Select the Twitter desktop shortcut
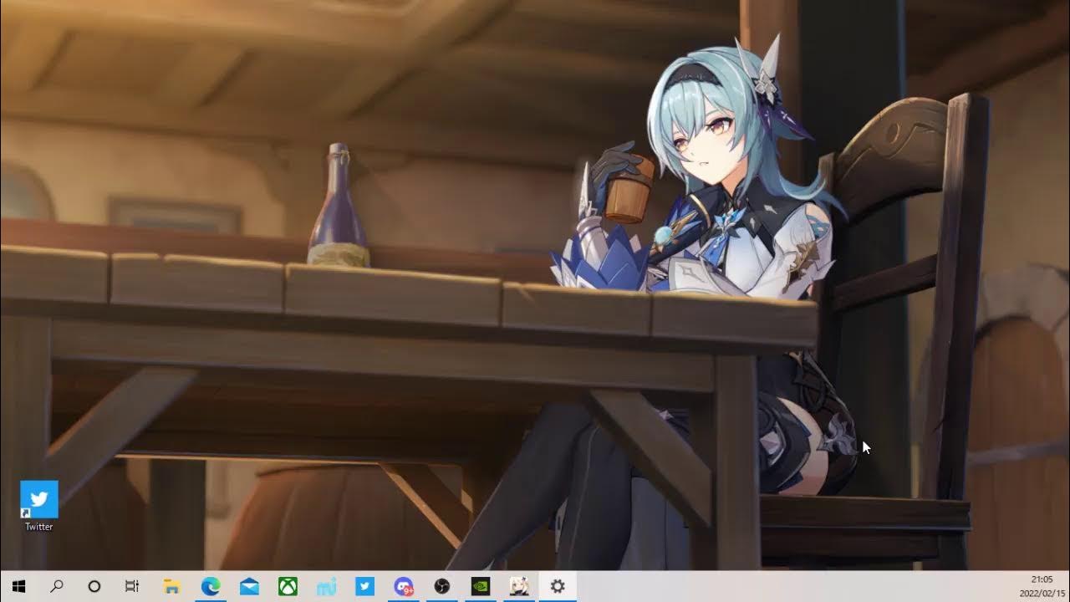Image resolution: width=1070 pixels, height=602 pixels. click(x=39, y=506)
